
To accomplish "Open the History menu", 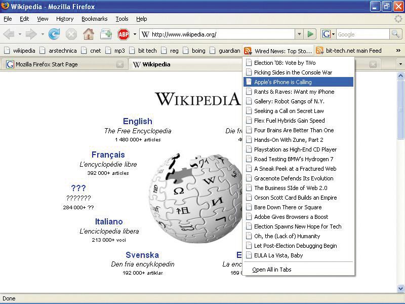I will (x=65, y=19).
